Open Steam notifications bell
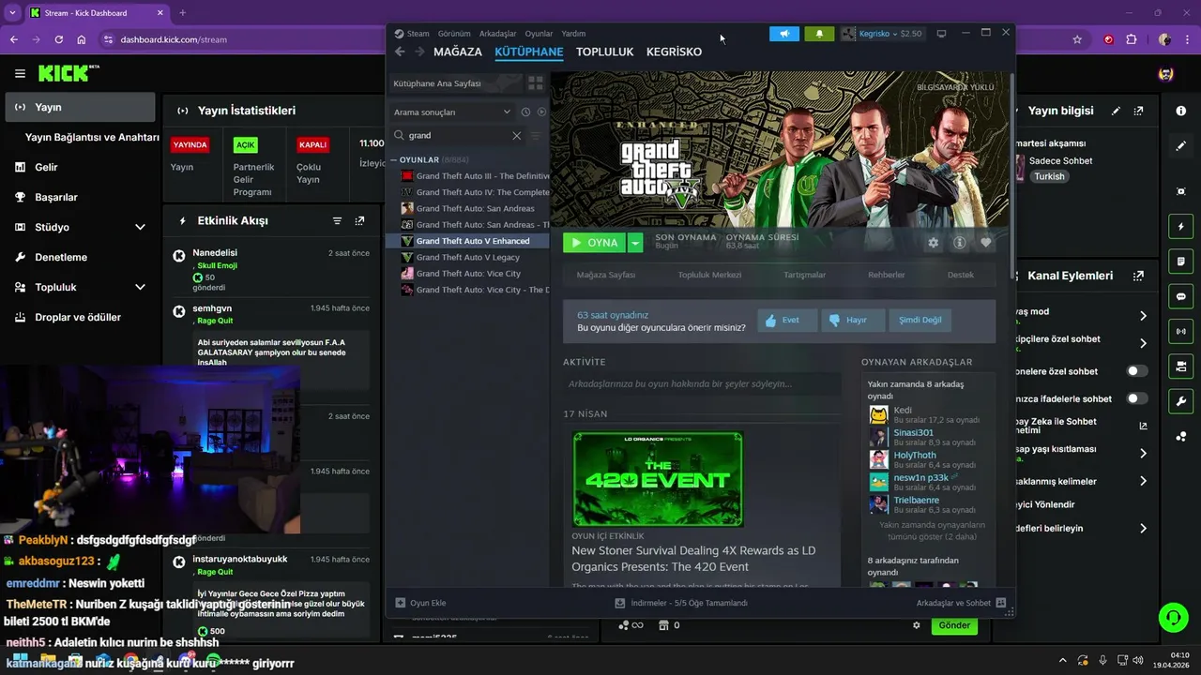This screenshot has height=675, width=1201. 819,34
